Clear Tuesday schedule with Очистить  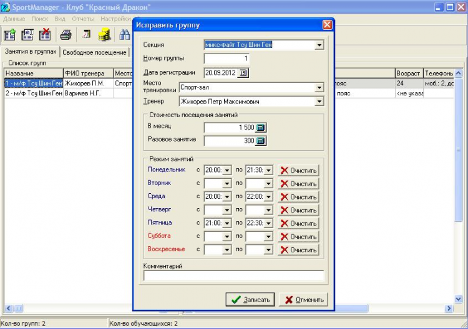(x=298, y=184)
